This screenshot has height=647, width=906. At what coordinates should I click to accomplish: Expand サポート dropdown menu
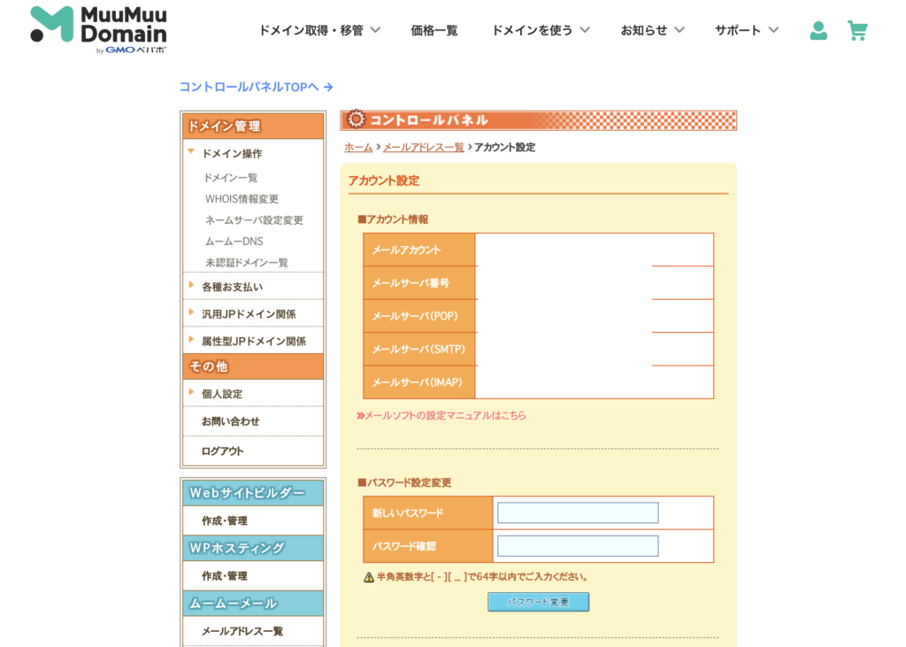(747, 30)
